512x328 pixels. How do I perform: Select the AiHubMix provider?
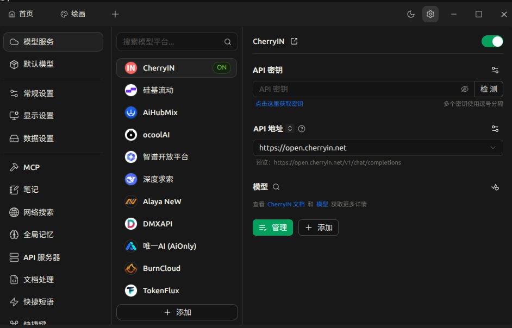click(177, 112)
